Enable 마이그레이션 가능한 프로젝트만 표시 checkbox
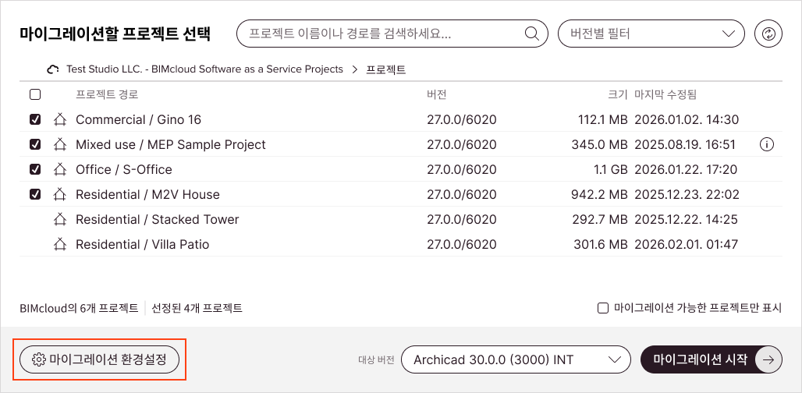The width and height of the screenshot is (802, 393). click(603, 308)
